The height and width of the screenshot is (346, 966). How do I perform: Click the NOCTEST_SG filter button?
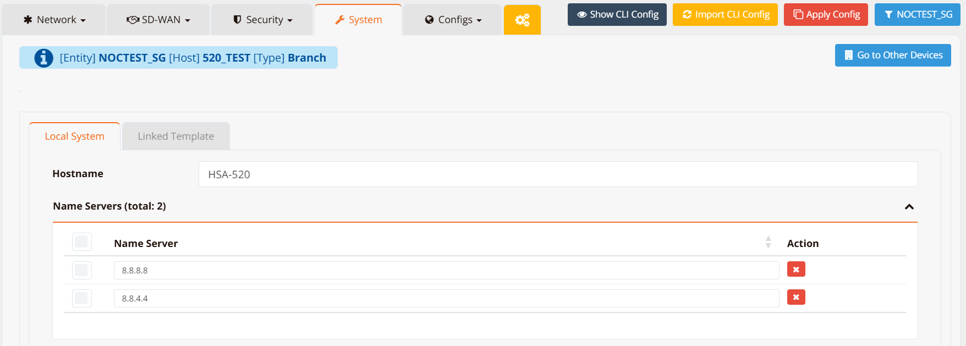pos(917,15)
